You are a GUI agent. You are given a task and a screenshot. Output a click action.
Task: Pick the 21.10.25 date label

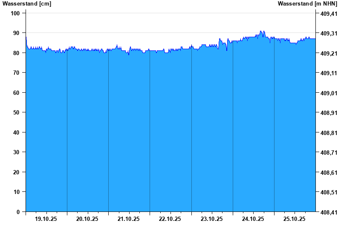coord(129,219)
